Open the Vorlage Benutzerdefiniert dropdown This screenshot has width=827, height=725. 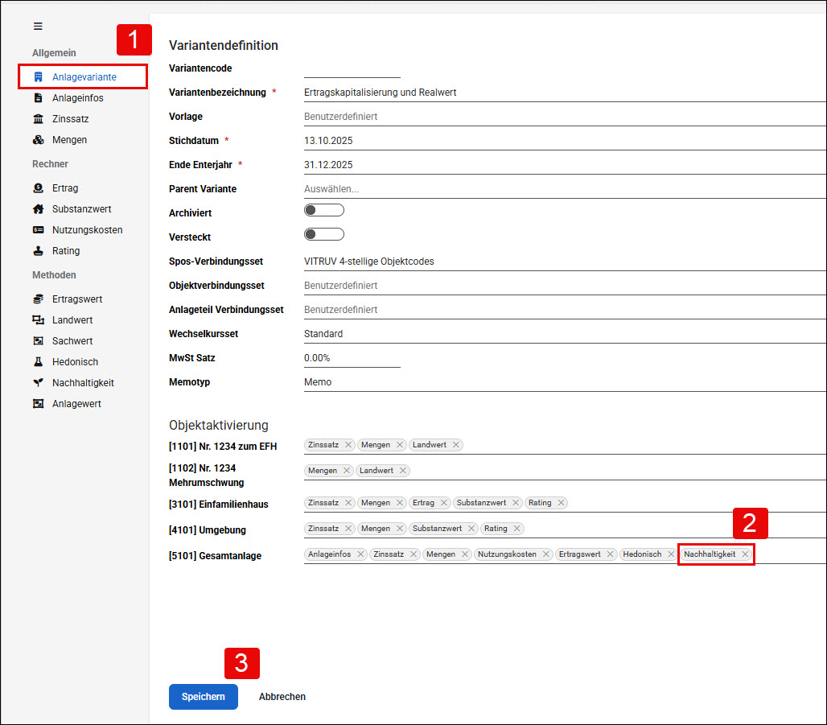click(565, 117)
